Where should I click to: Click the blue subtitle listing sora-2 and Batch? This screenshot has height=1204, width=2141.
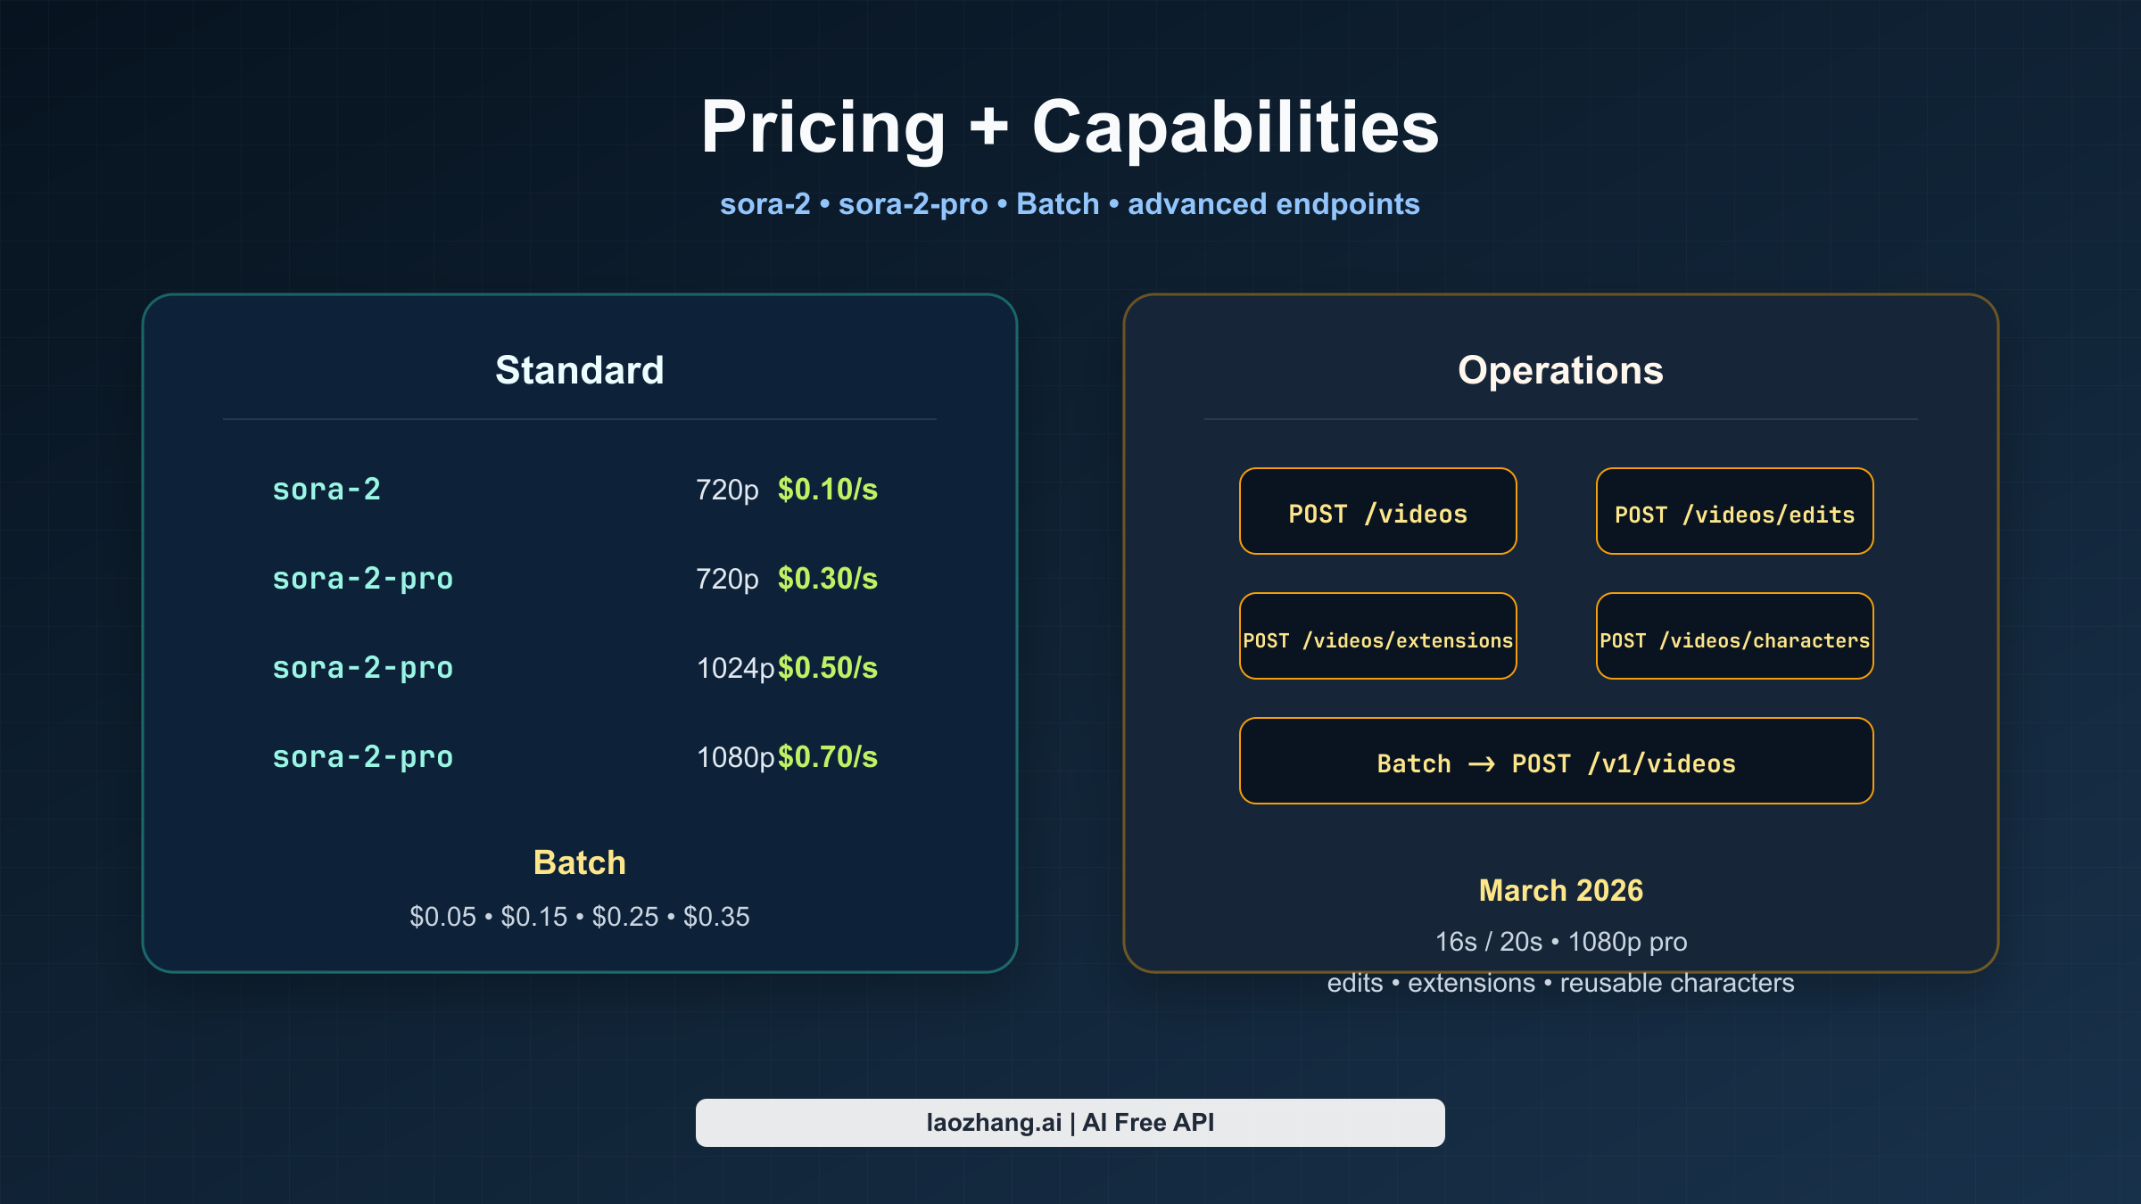tap(1070, 204)
